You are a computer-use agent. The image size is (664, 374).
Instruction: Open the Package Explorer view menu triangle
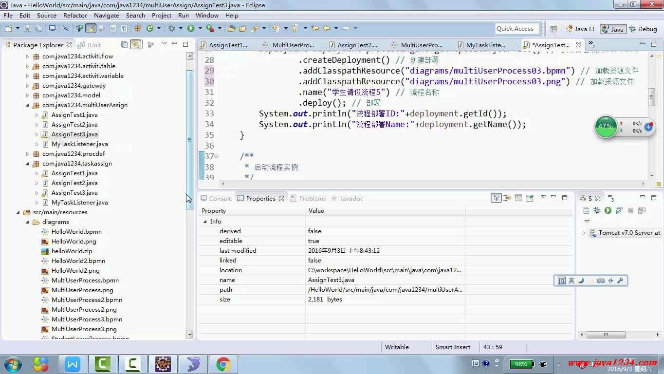click(x=164, y=43)
